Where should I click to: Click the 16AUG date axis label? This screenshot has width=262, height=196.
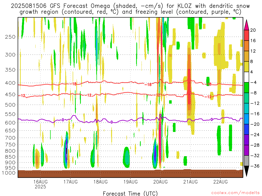(40, 182)
